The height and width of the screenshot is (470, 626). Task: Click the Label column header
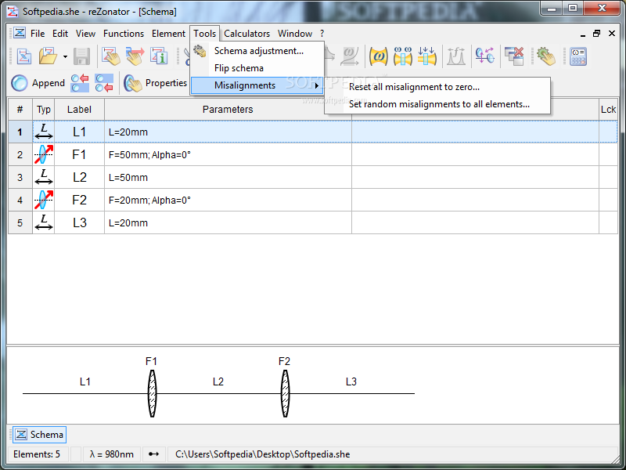(x=79, y=110)
